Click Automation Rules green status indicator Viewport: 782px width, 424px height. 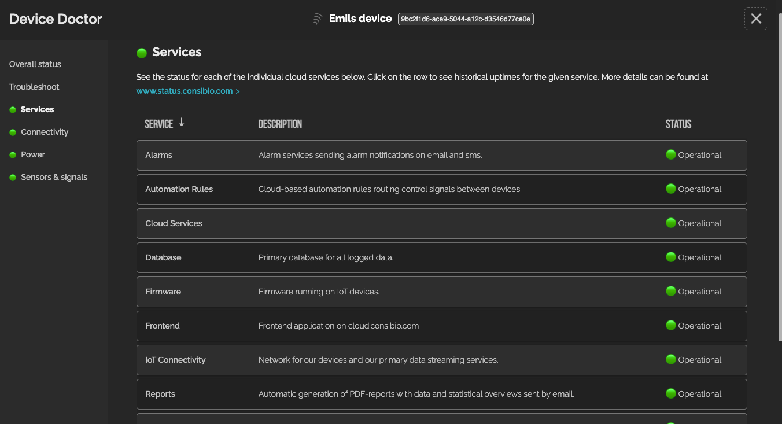(x=671, y=189)
